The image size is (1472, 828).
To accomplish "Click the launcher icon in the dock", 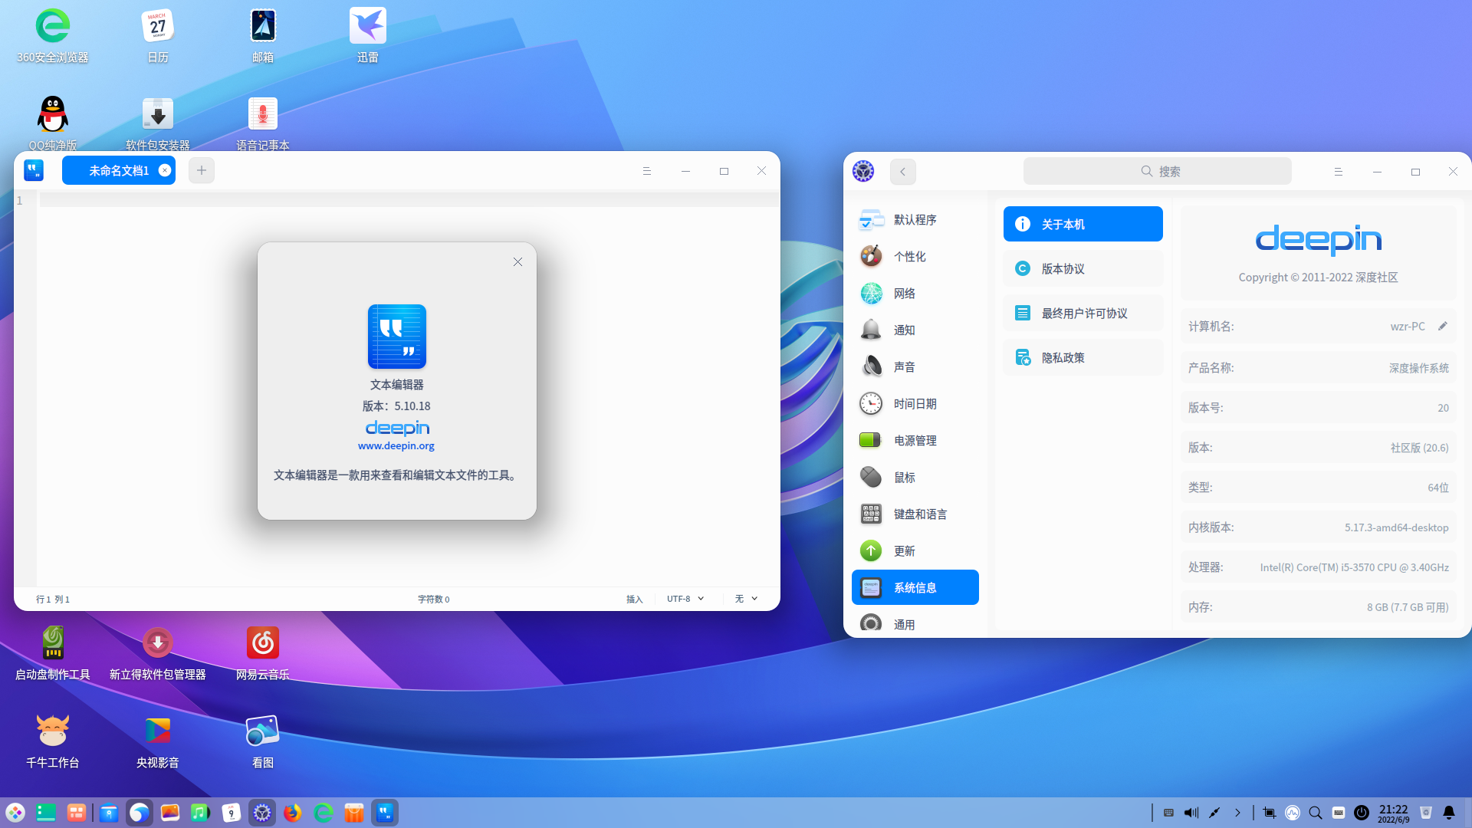I will click(15, 813).
